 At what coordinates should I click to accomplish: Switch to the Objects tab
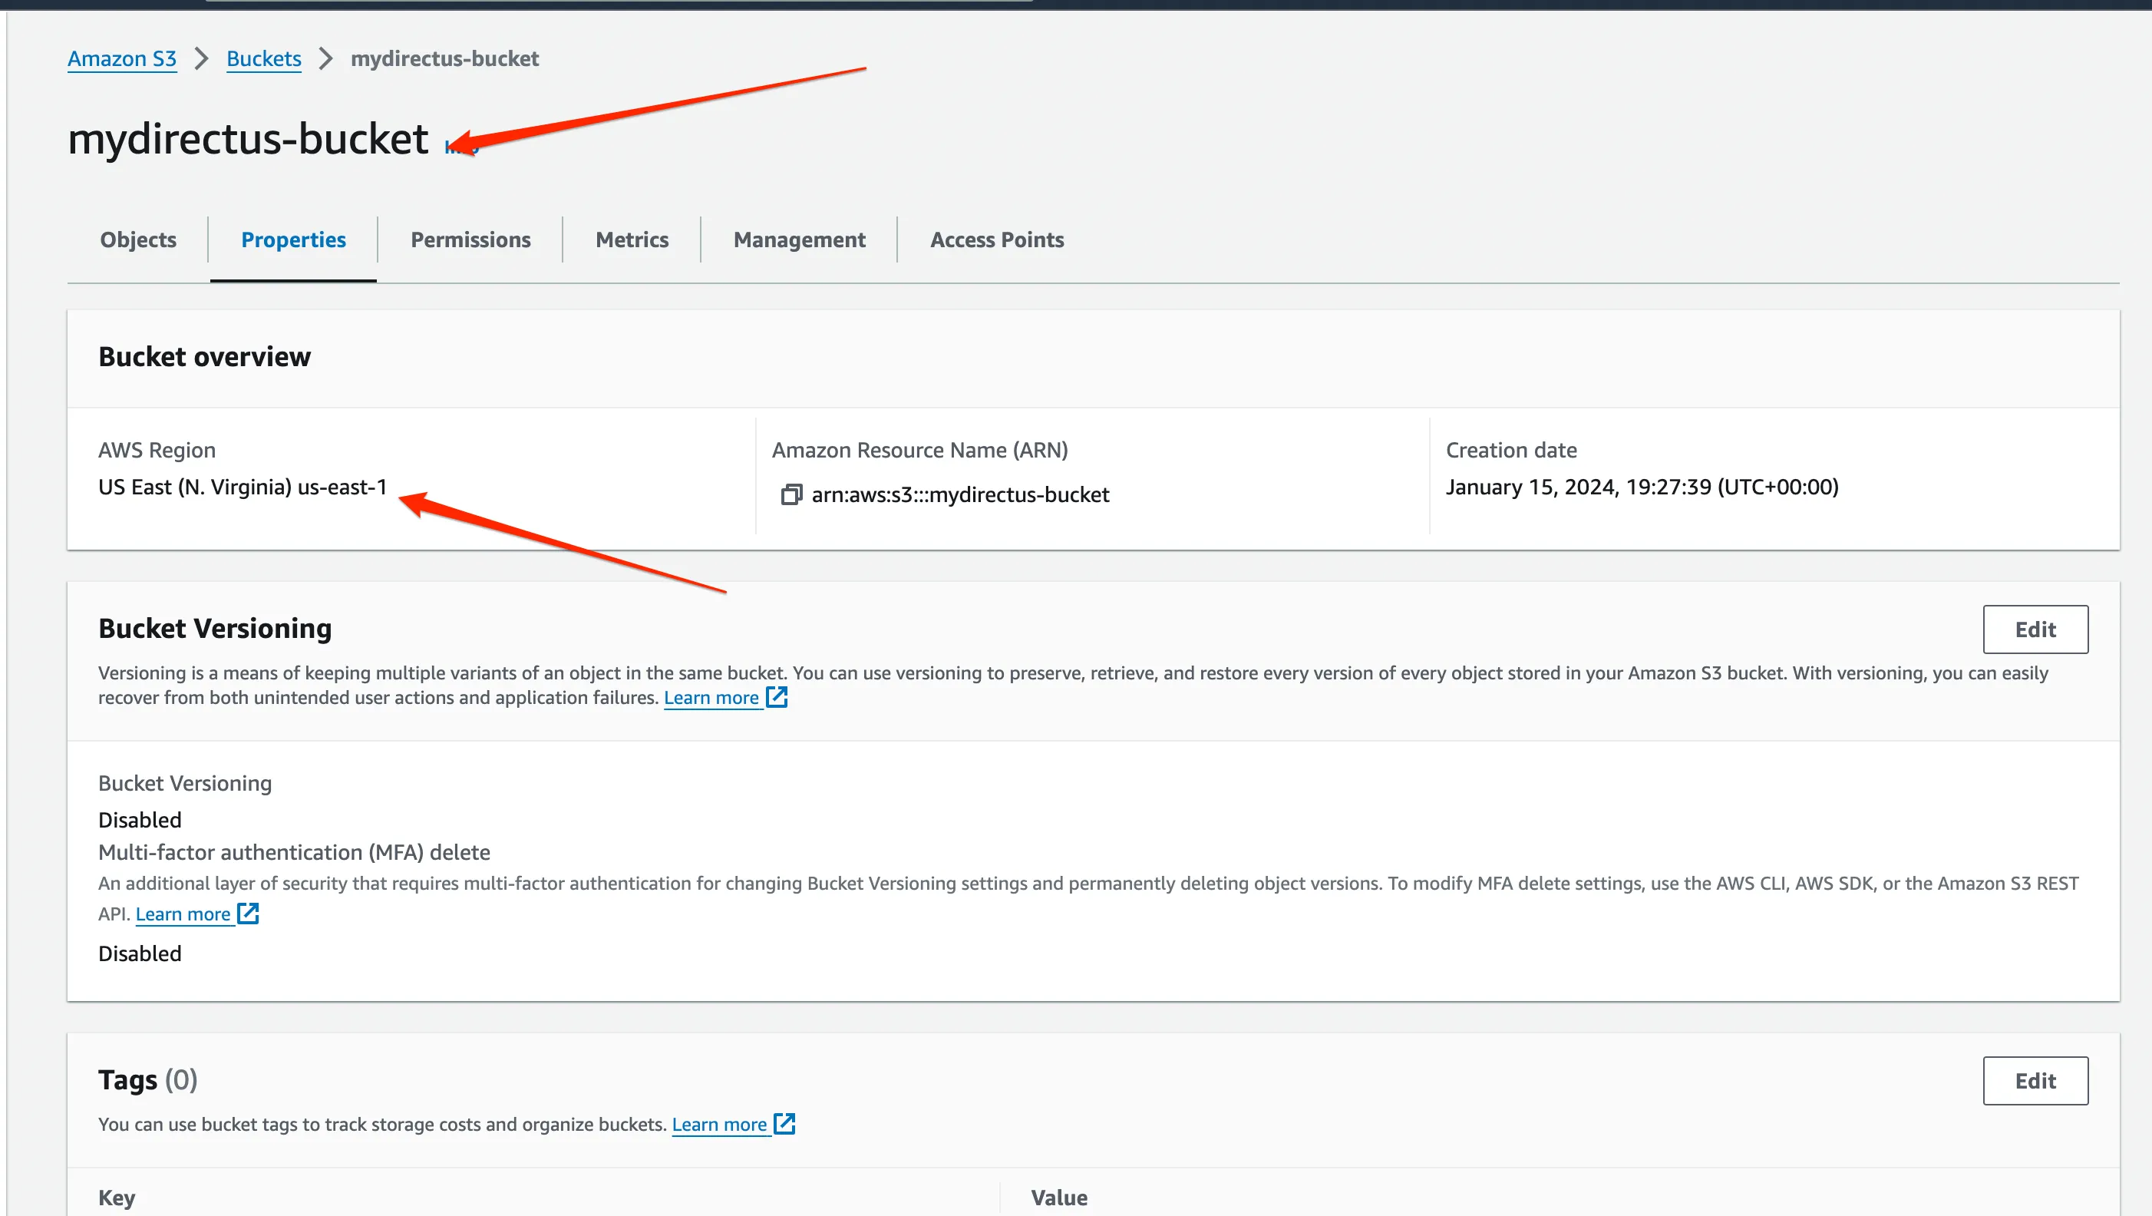(138, 239)
